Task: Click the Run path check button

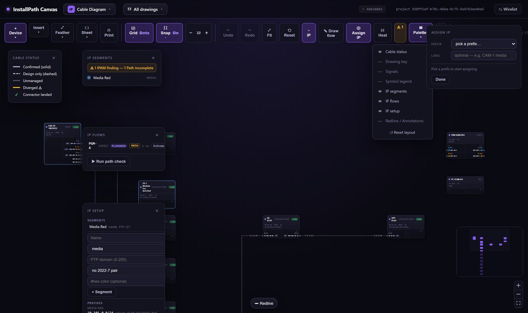Action: (109, 161)
